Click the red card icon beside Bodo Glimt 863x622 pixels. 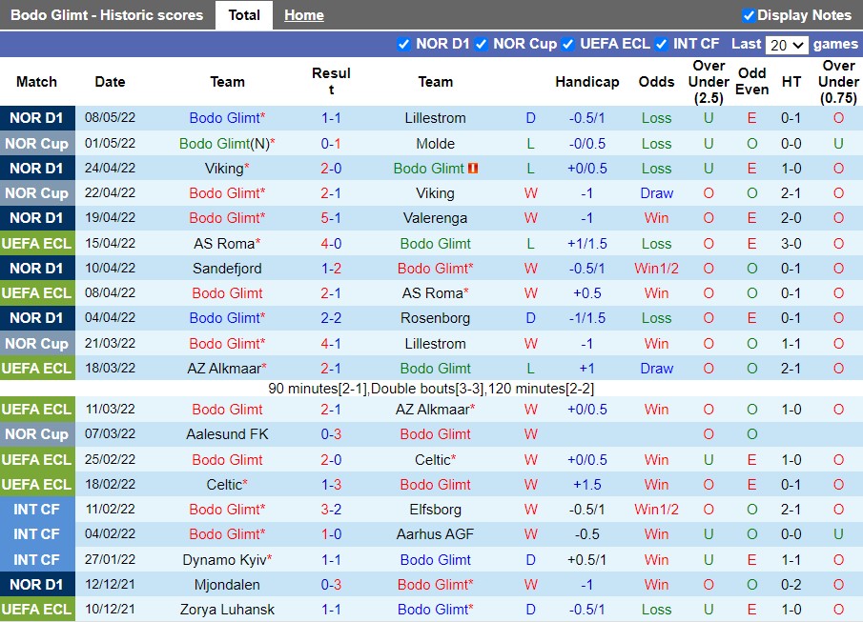pos(474,169)
